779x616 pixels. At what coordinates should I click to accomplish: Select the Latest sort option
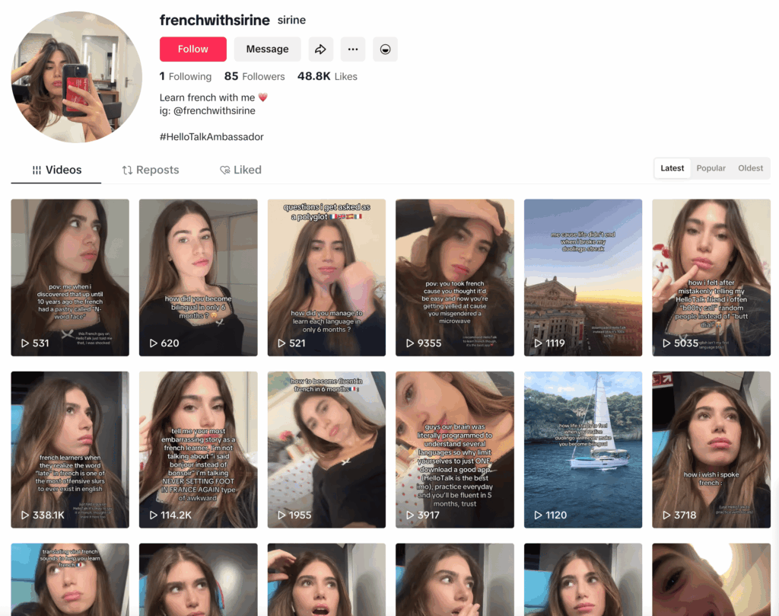672,168
